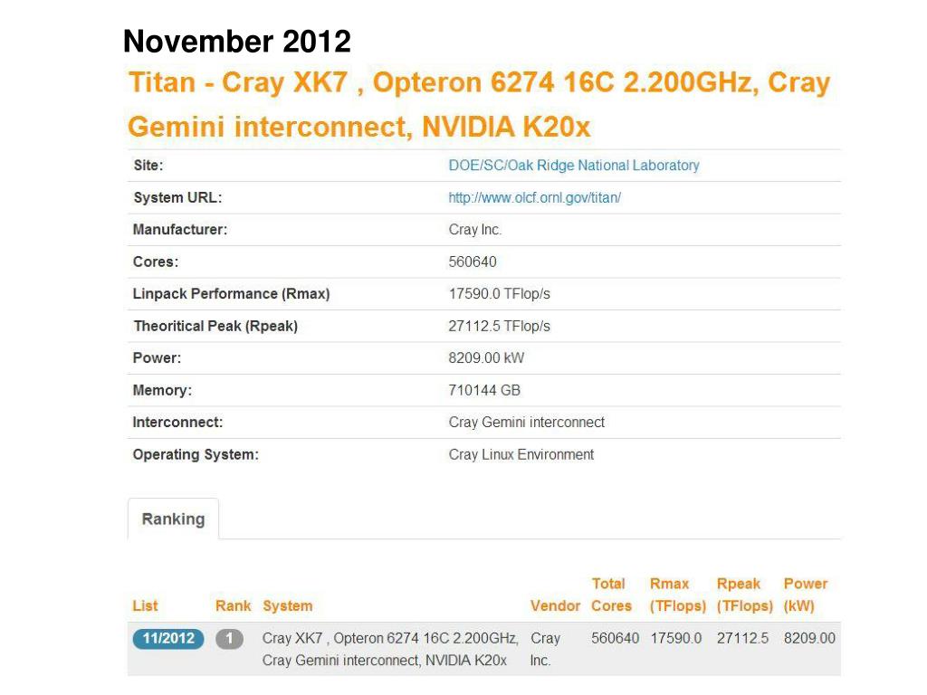Open the DOE/SC/Oak Ridge National Laboratory link
This screenshot has height=695, width=927.
pos(573,166)
